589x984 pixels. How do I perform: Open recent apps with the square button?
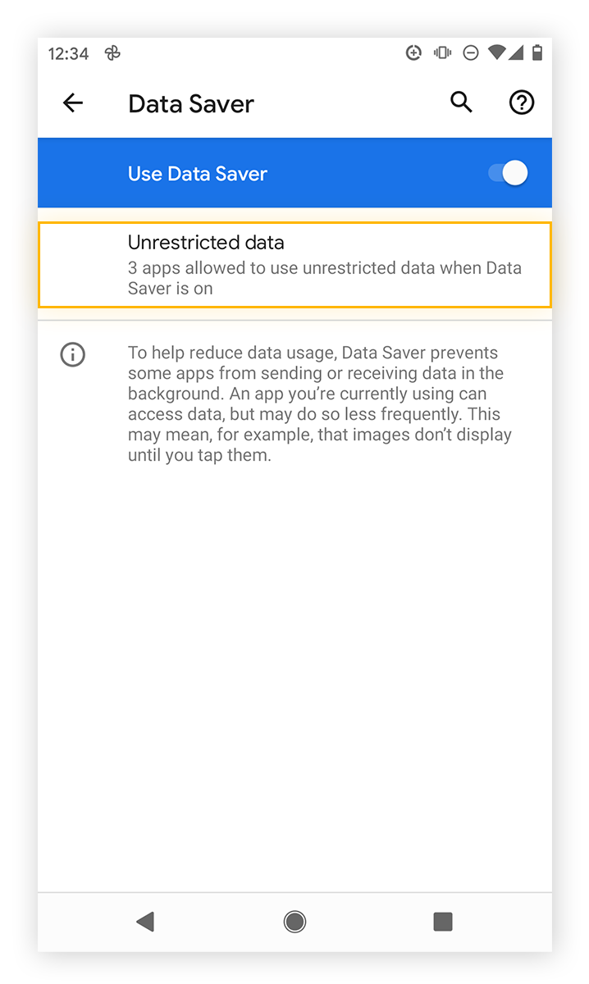click(x=442, y=921)
